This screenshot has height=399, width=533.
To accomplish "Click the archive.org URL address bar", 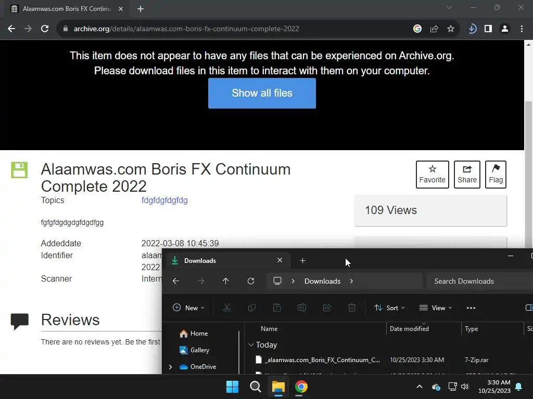I will (x=186, y=29).
